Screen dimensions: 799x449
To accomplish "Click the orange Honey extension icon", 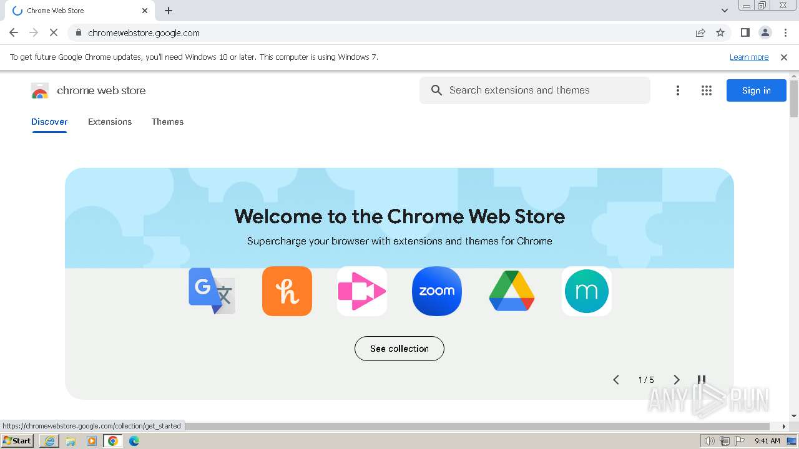I will click(287, 291).
